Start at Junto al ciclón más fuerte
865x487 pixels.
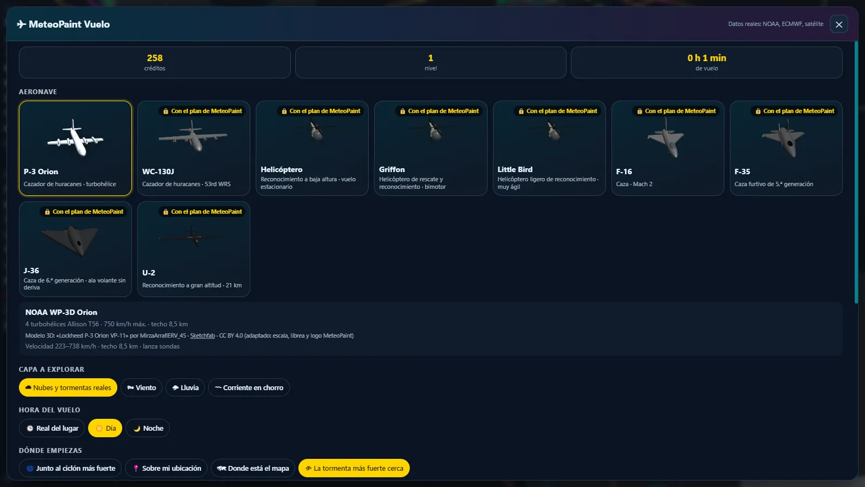70,468
